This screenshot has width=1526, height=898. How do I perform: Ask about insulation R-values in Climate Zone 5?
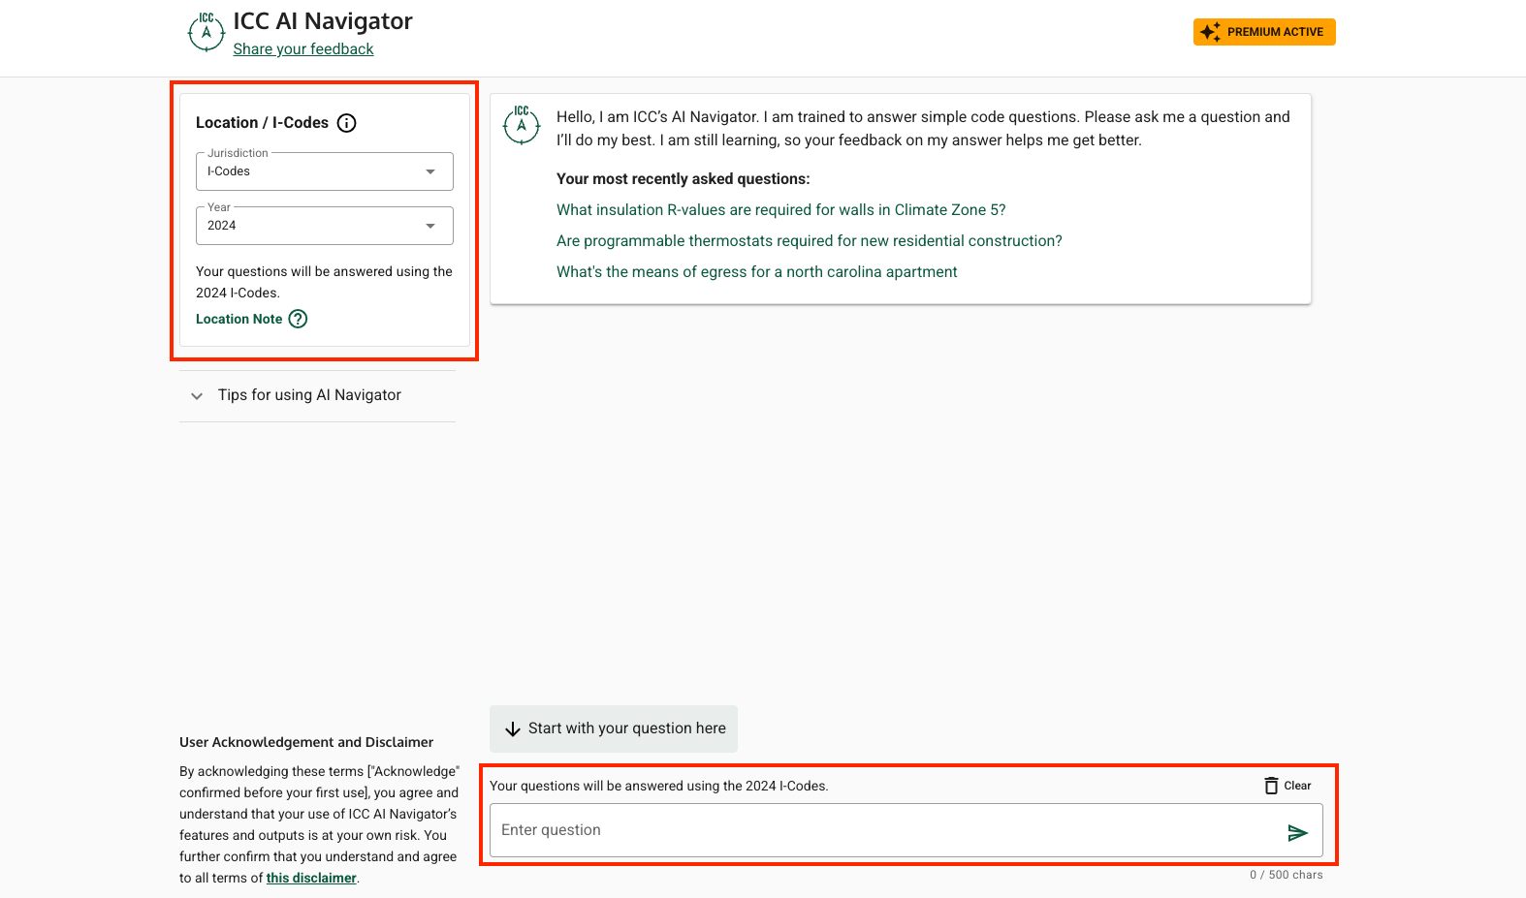[781, 210]
